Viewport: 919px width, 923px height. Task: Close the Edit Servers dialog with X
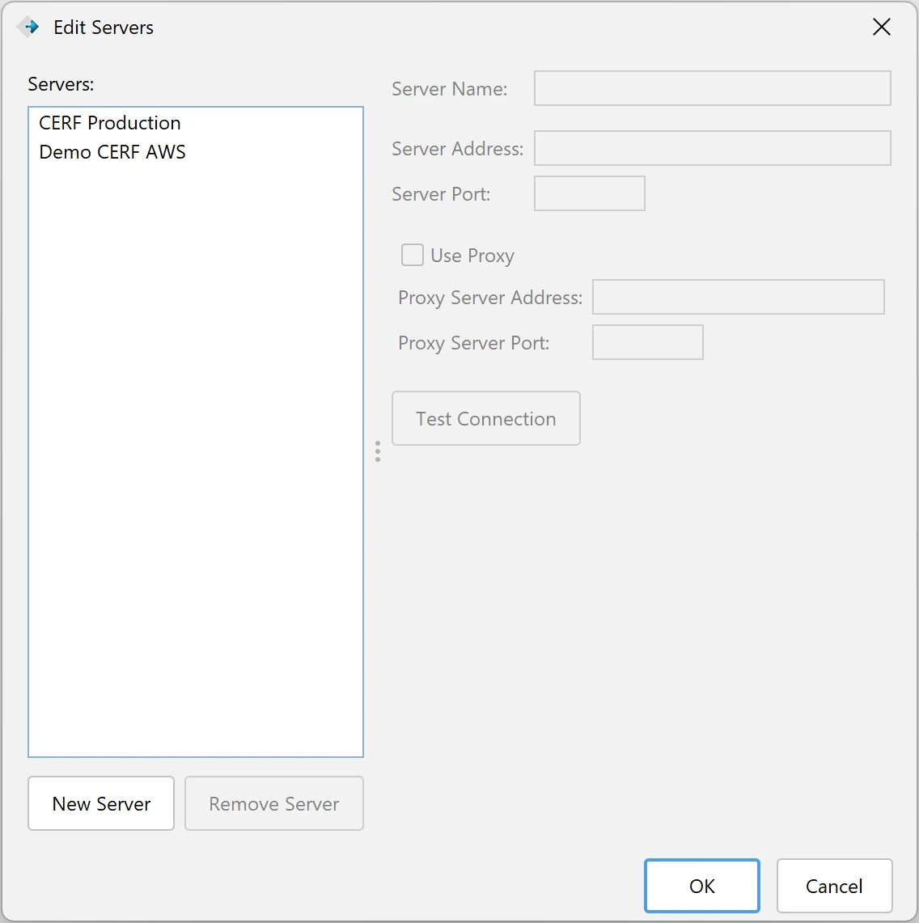(x=881, y=27)
